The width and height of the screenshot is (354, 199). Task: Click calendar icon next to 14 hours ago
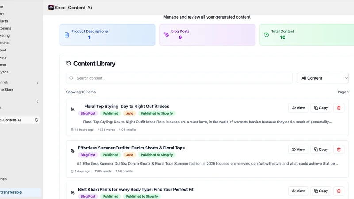coord(72,130)
